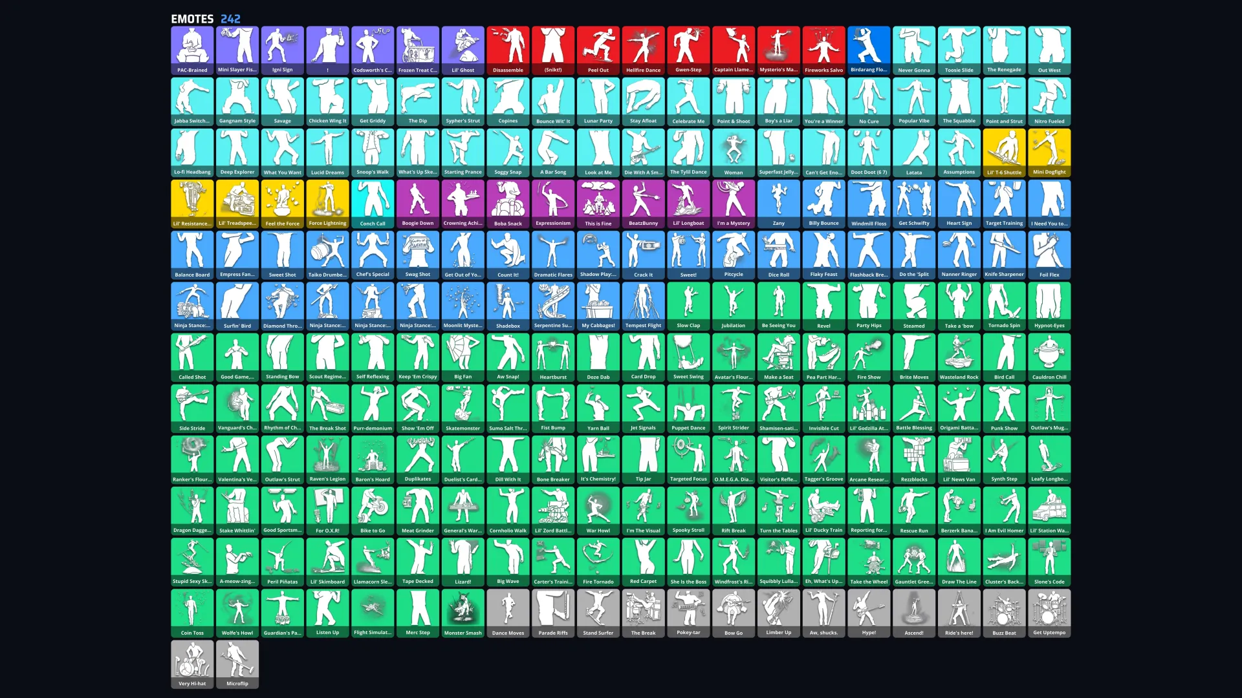Select the Bike to Go emote
1242x698 pixels.
373,511
